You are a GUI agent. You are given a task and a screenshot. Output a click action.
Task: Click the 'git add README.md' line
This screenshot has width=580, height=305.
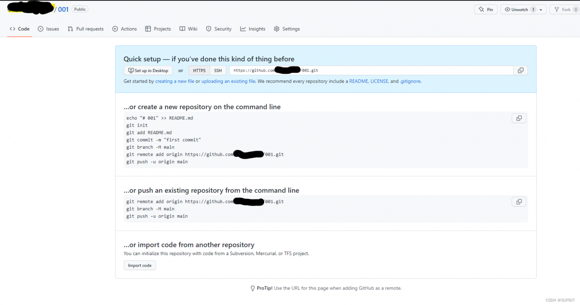click(149, 132)
